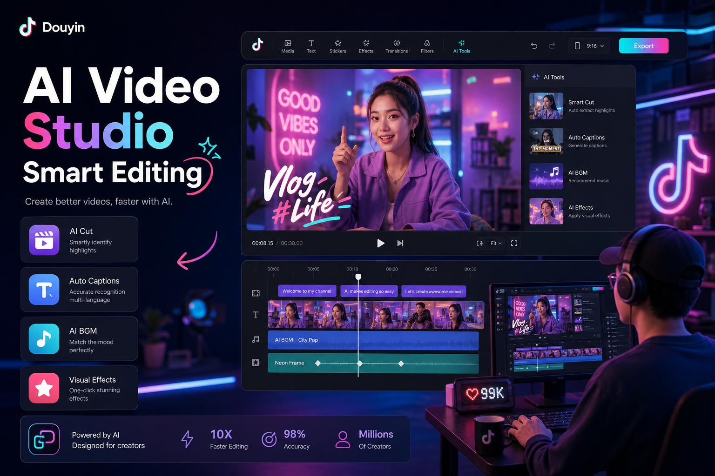
Task: Click the compare/split view icon beside Fit
Action: 480,243
